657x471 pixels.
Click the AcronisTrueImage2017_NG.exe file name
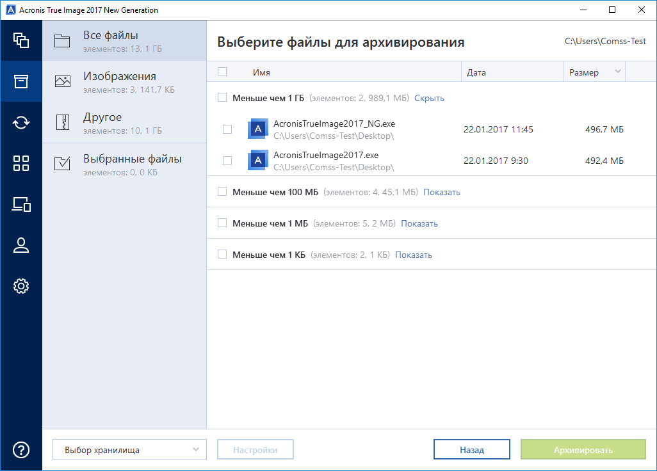pyautogui.click(x=334, y=124)
